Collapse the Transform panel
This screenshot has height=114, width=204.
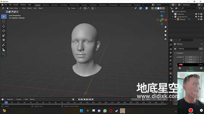(x=175, y=53)
